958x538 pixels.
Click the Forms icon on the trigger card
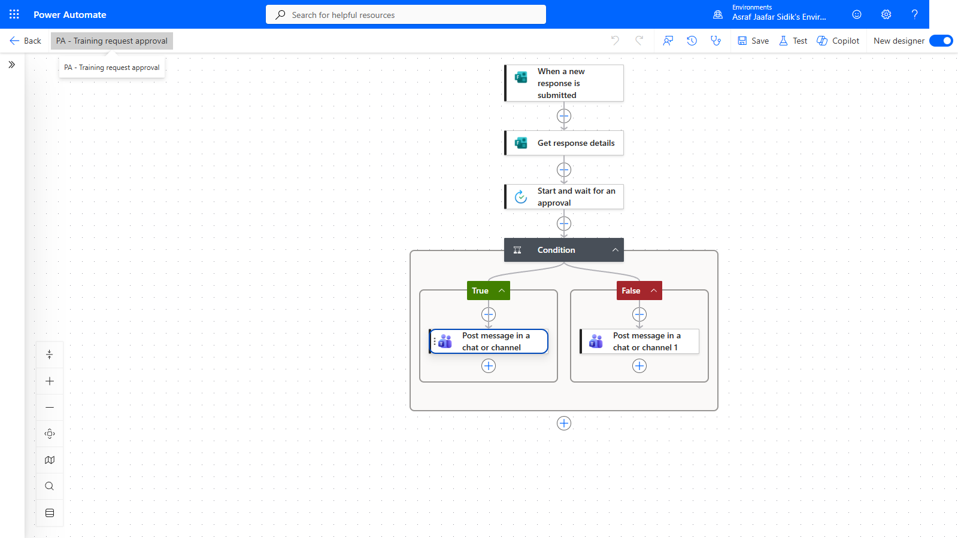pos(521,77)
